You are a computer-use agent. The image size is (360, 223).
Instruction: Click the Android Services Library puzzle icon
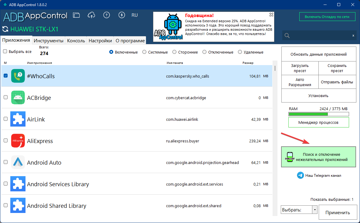pos(18,184)
